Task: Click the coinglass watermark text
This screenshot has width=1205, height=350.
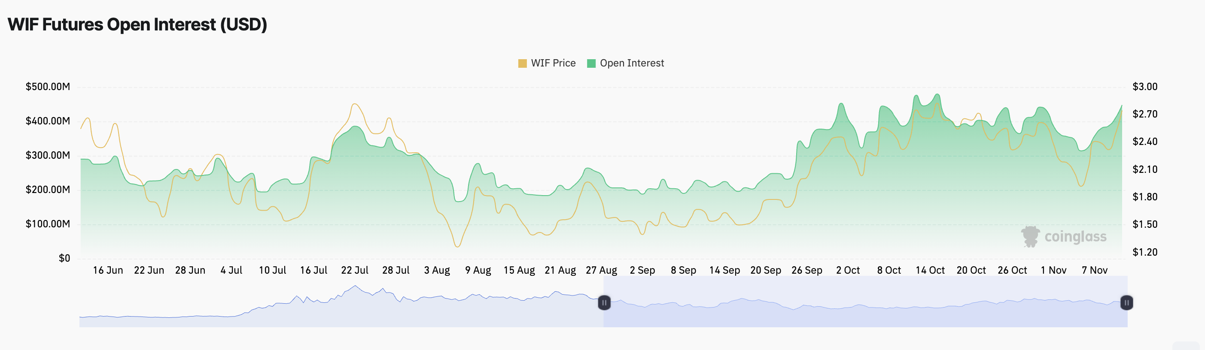Action: click(1075, 237)
